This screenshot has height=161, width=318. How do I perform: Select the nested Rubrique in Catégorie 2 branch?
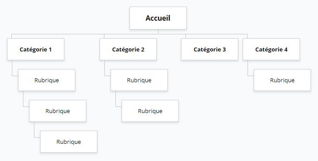click(x=150, y=111)
